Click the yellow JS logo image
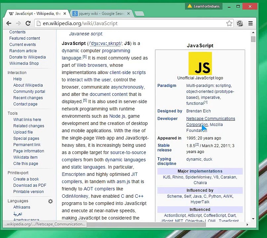This screenshot has width=267, height=238. (x=200, y=63)
